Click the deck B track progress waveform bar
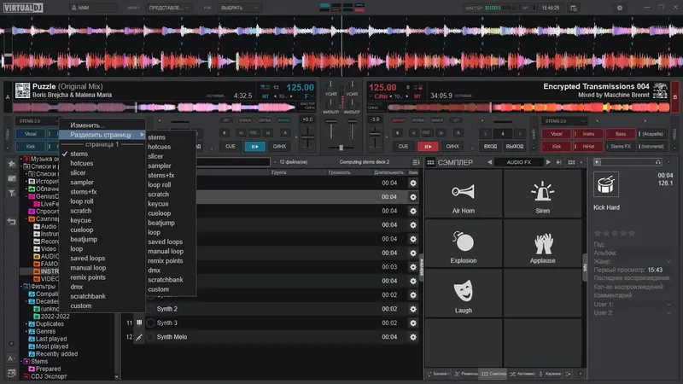683x384 pixels. click(528, 108)
